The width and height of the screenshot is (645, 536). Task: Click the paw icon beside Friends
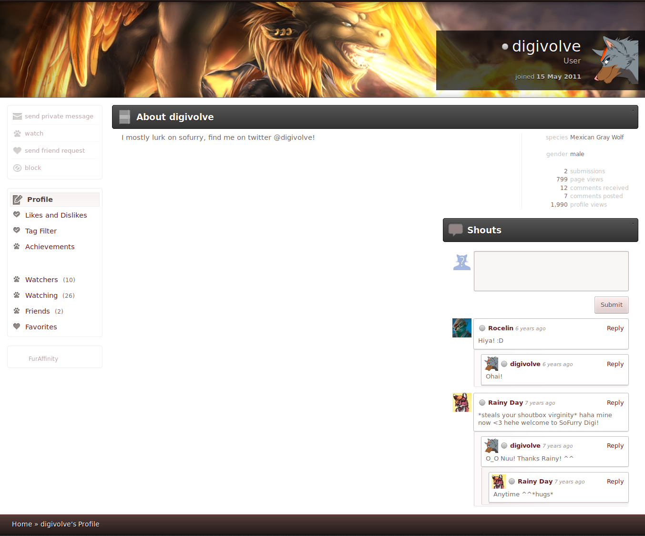[x=17, y=311]
